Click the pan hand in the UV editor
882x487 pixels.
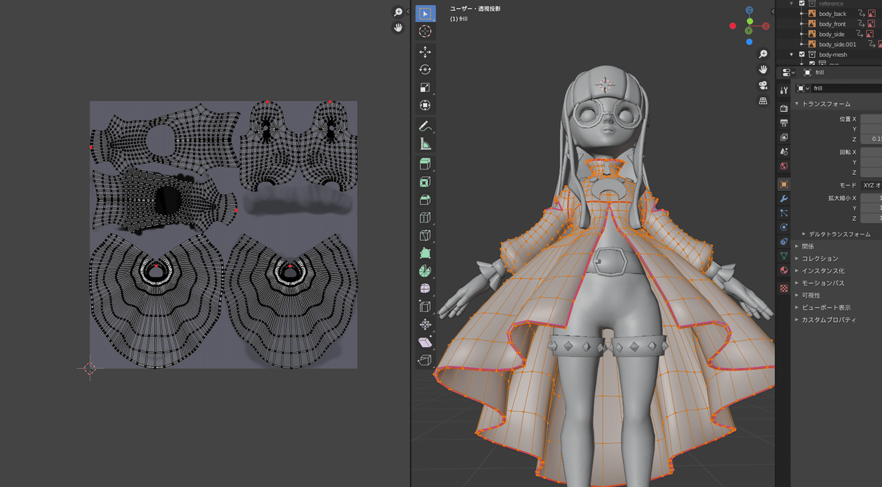coord(398,28)
